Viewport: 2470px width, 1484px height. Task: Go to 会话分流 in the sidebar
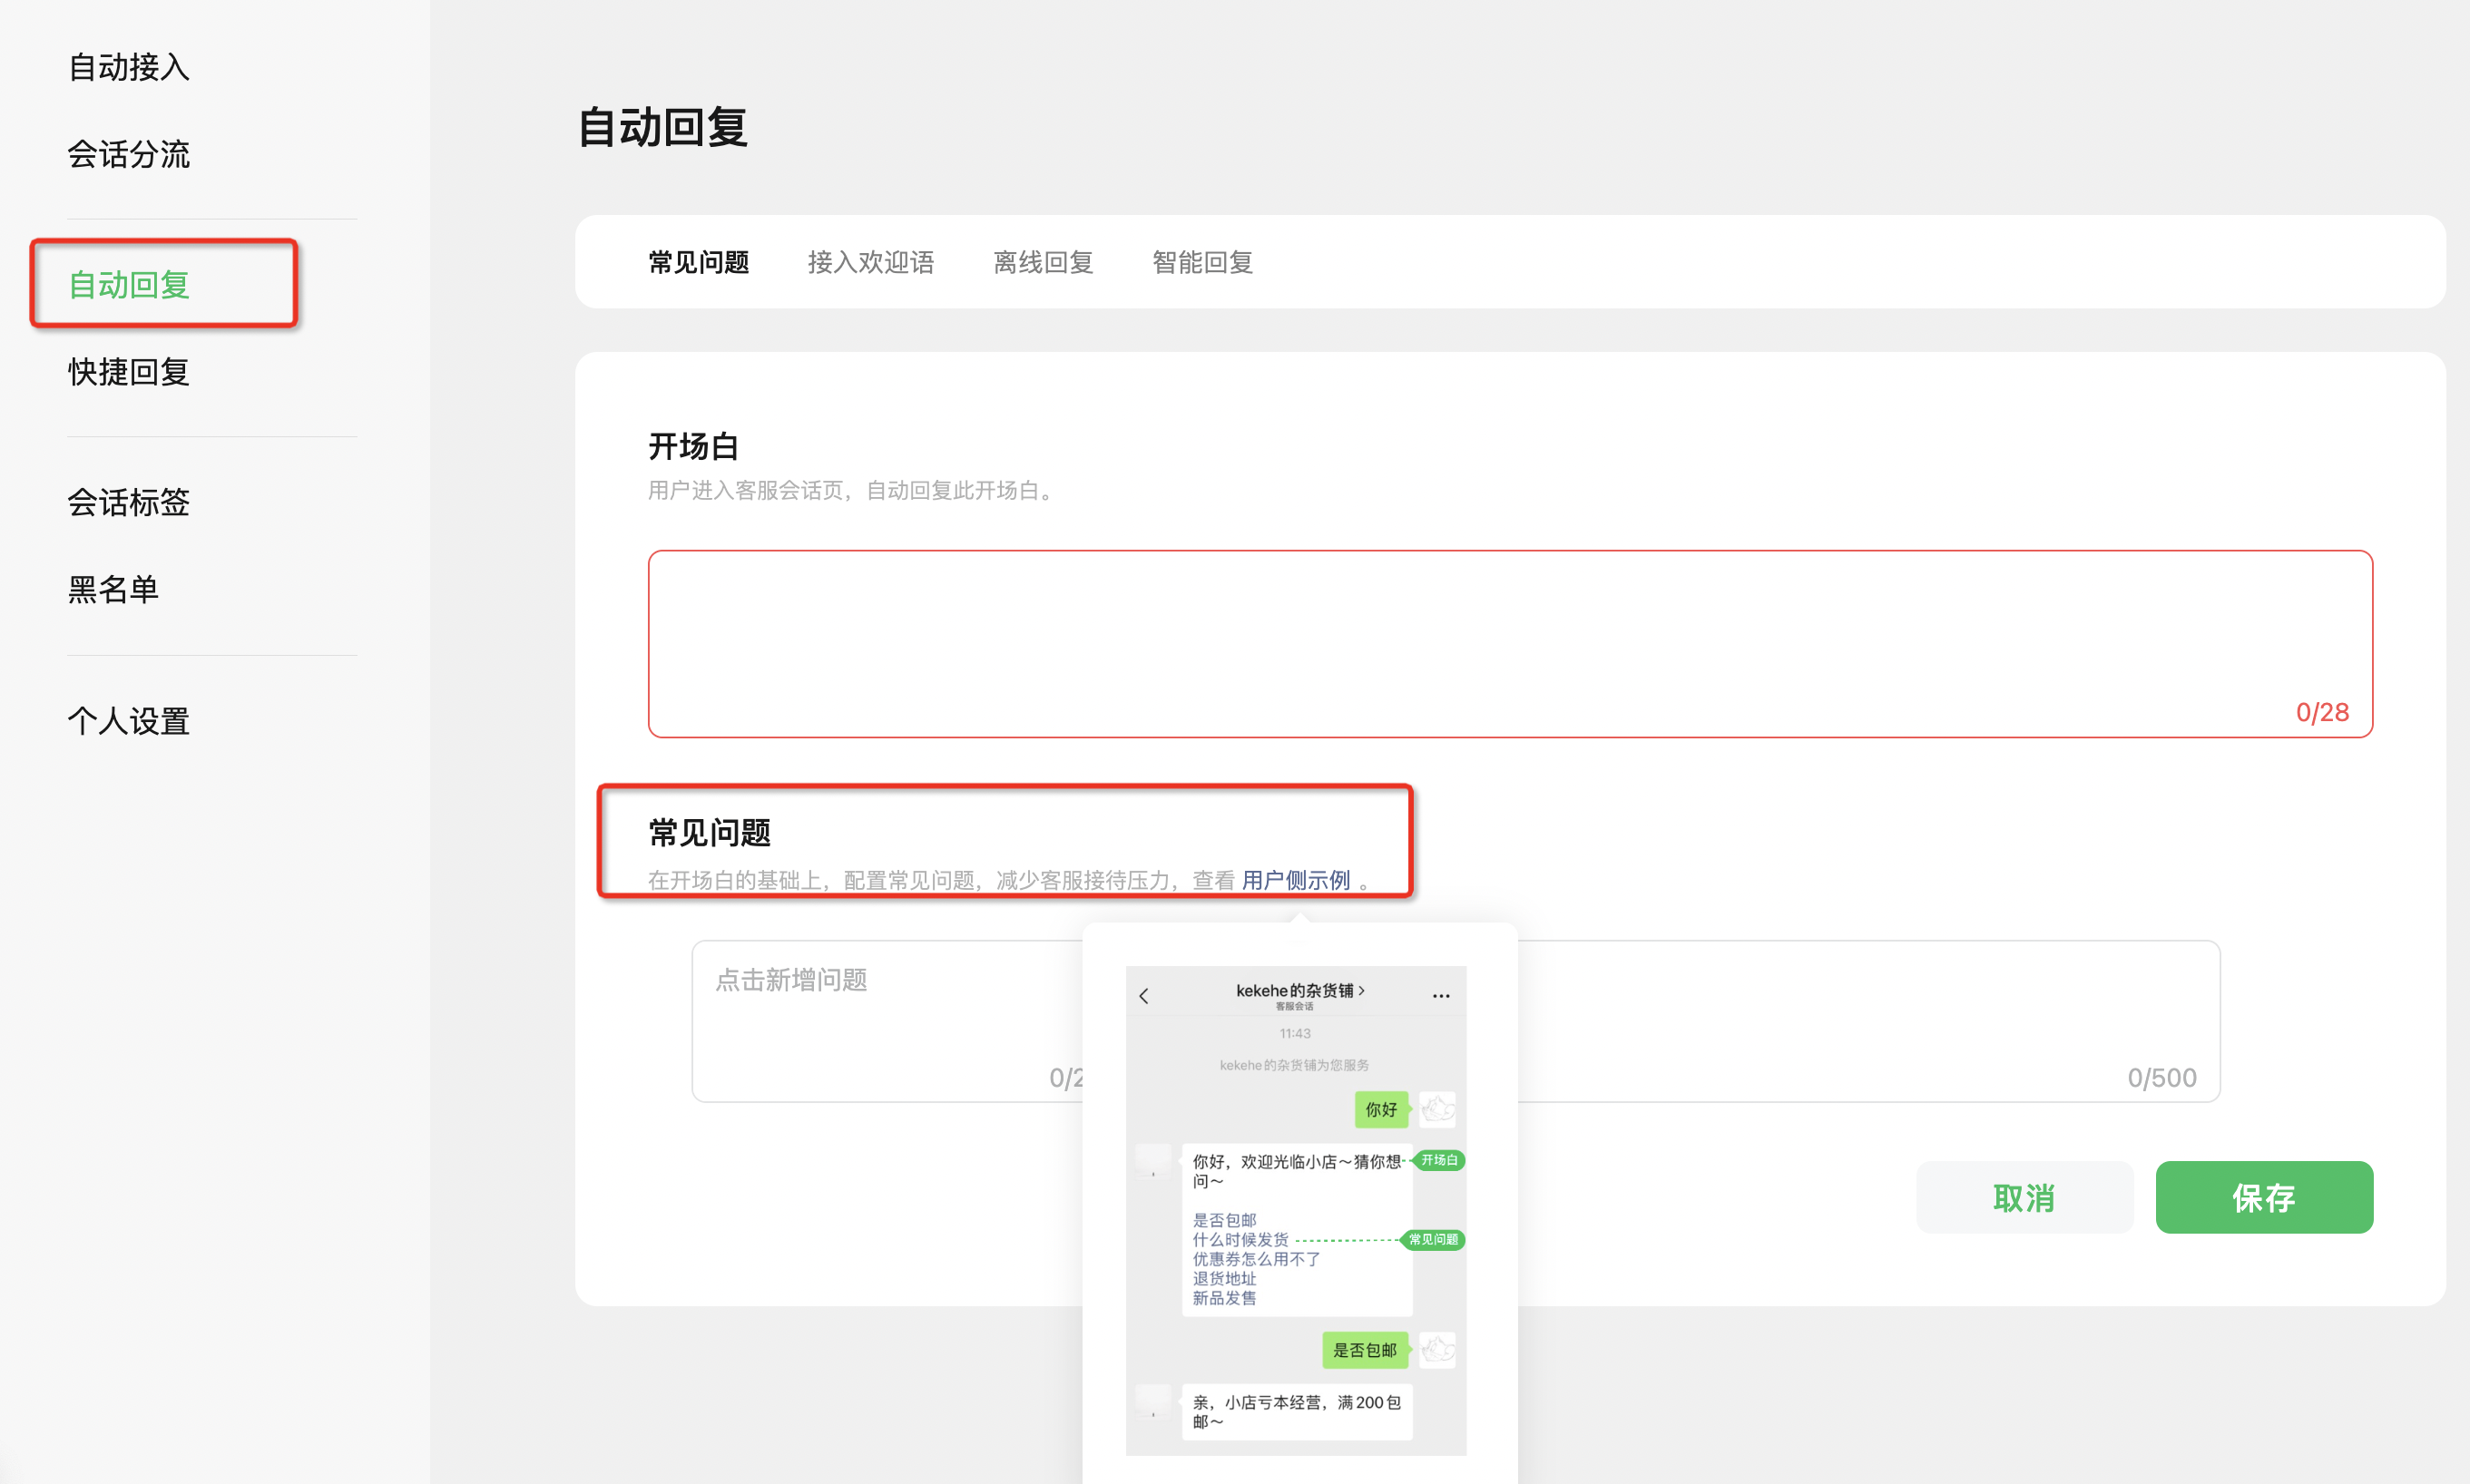[x=128, y=154]
